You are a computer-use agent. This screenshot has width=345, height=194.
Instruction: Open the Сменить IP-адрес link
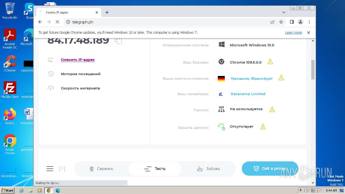pos(78,60)
